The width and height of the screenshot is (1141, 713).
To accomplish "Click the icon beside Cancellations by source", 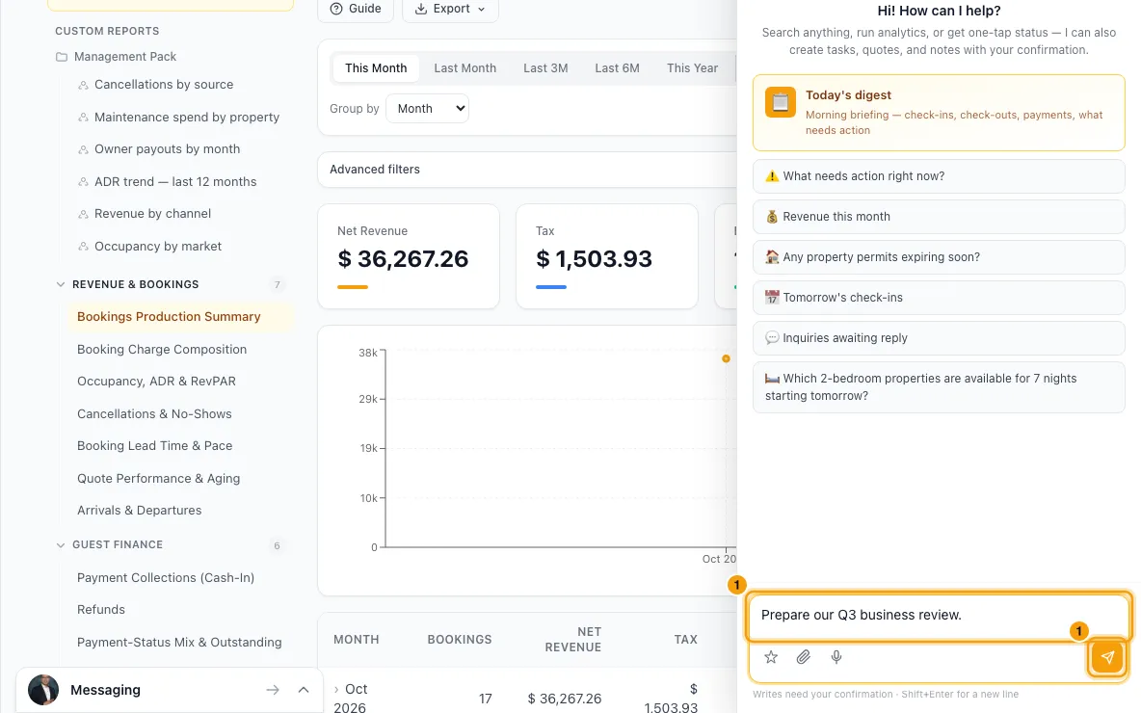I will (x=83, y=85).
